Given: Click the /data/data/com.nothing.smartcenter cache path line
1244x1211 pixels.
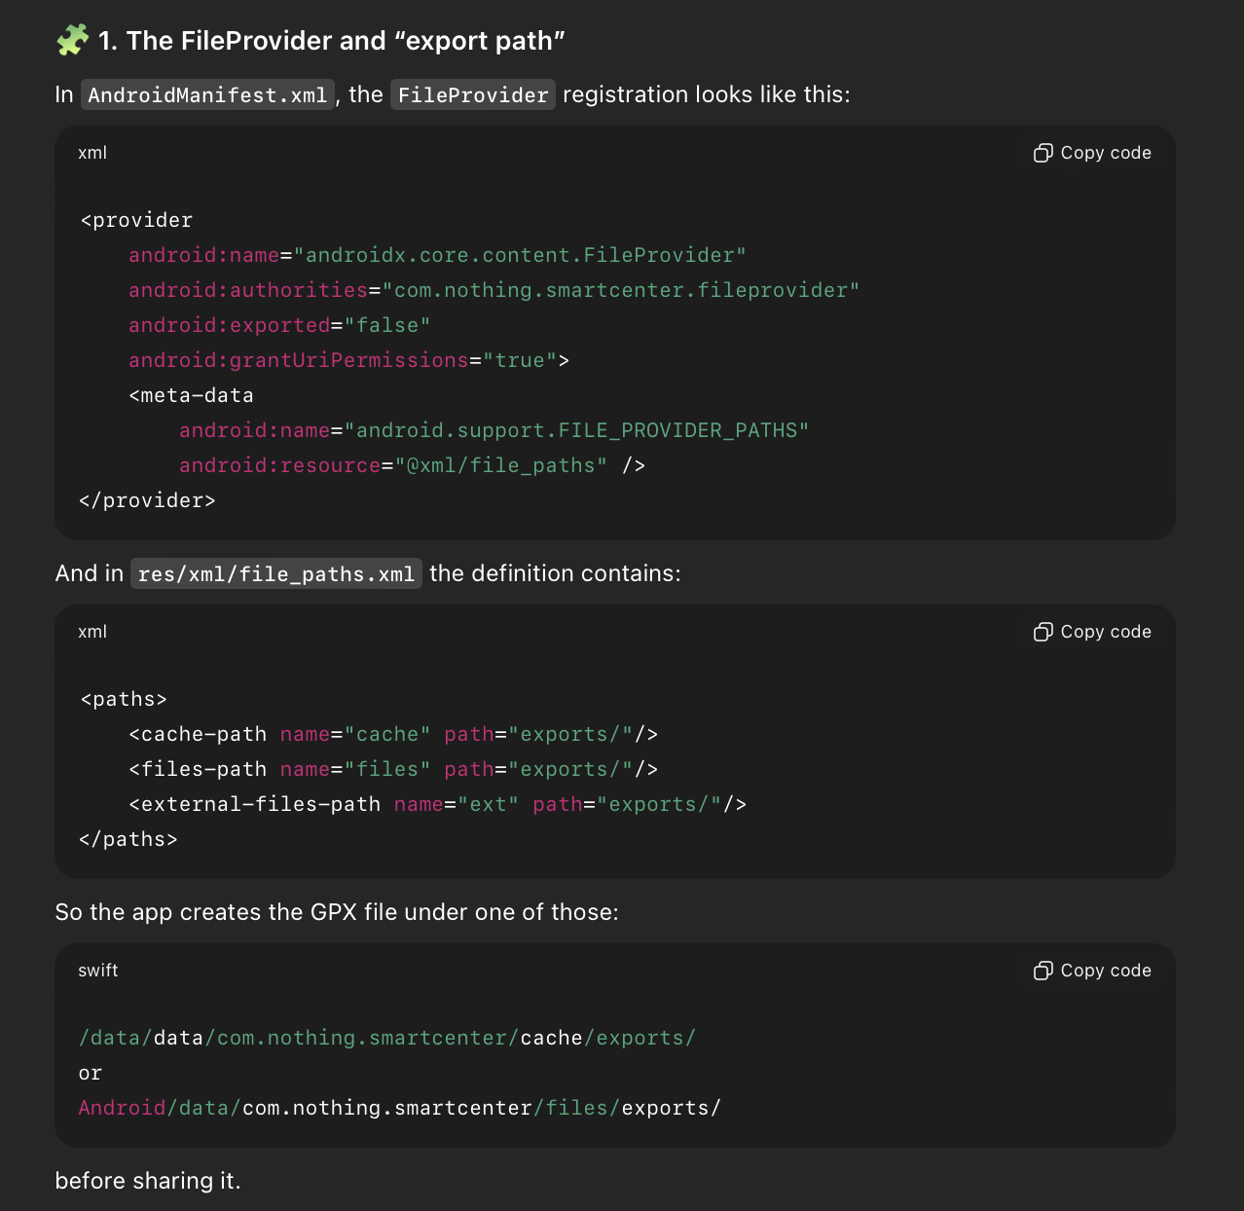Looking at the screenshot, I should point(387,1038).
